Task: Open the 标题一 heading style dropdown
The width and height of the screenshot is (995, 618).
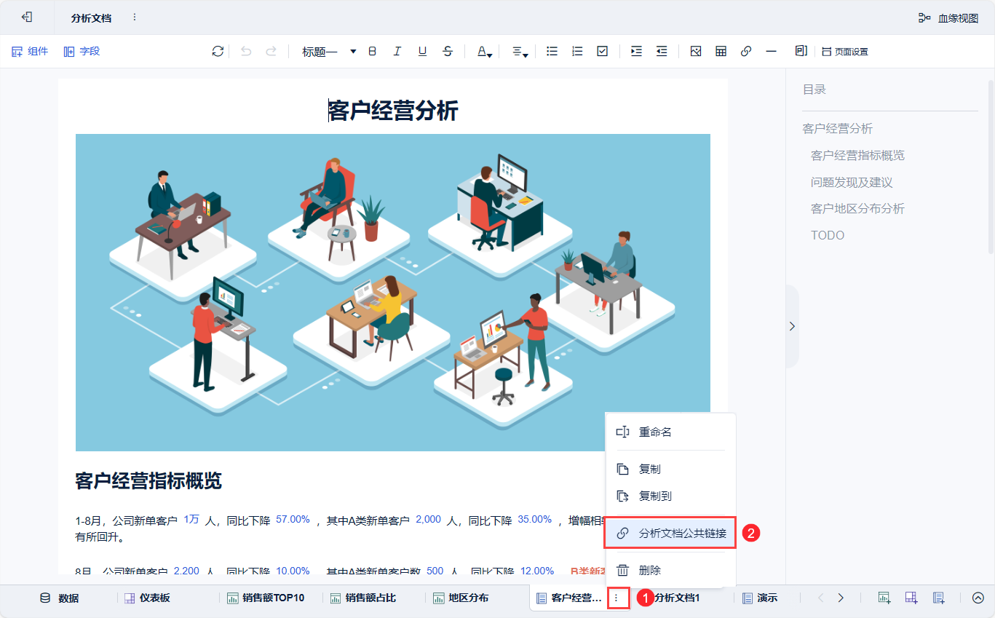Action: point(329,52)
